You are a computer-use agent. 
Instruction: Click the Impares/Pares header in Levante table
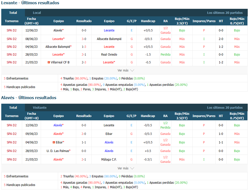tap(204, 21)
